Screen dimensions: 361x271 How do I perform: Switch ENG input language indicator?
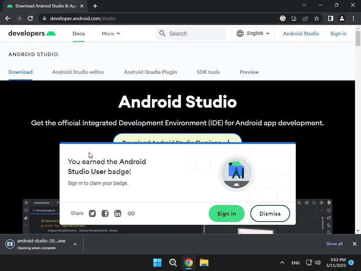click(x=296, y=263)
